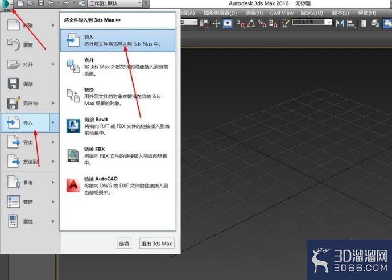This screenshot has width=392, height=280.
Task: Click the Use Pivot Point Center icon
Action: click(x=204, y=23)
